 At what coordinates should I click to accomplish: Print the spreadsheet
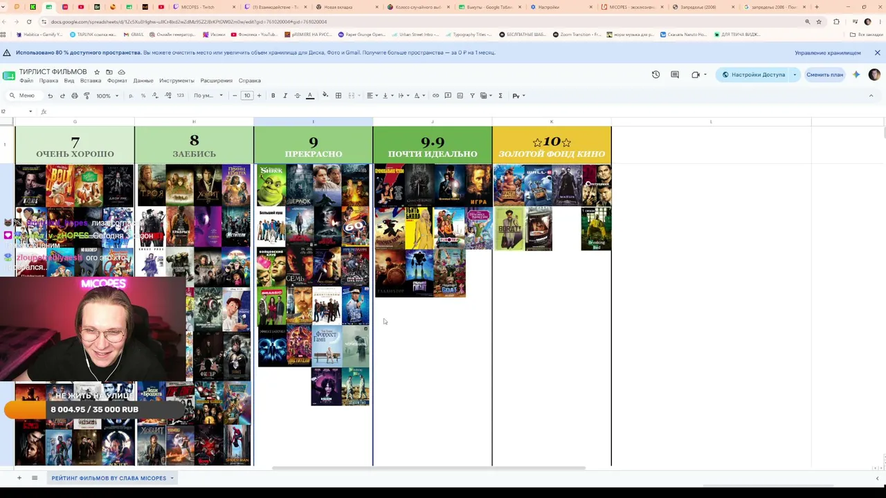(x=75, y=95)
